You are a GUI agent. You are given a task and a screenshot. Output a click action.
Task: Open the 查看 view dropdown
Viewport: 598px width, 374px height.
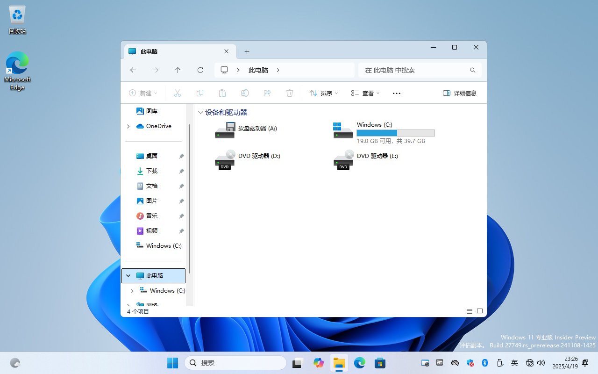coord(365,93)
